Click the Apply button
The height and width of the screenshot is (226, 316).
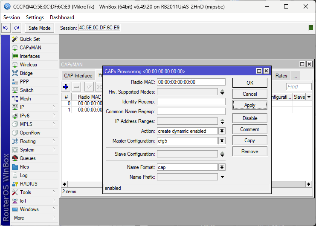(x=250, y=105)
